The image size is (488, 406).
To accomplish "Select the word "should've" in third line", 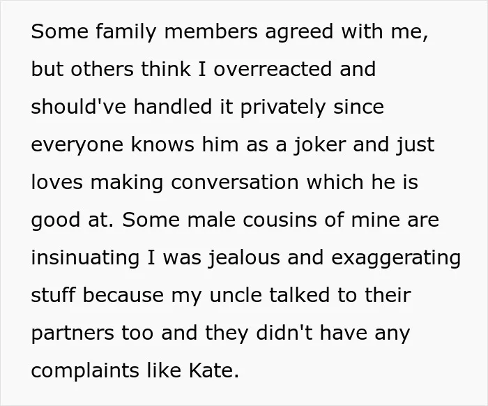I will pos(78,106).
